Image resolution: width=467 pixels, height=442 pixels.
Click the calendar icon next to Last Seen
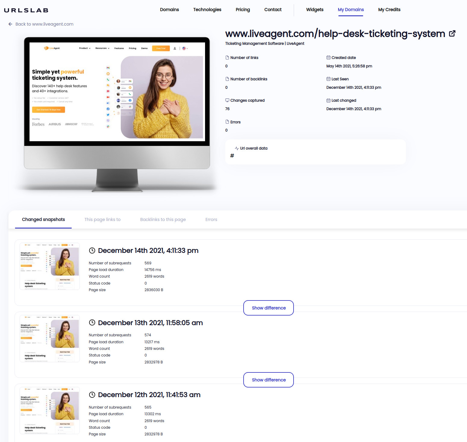[328, 79]
